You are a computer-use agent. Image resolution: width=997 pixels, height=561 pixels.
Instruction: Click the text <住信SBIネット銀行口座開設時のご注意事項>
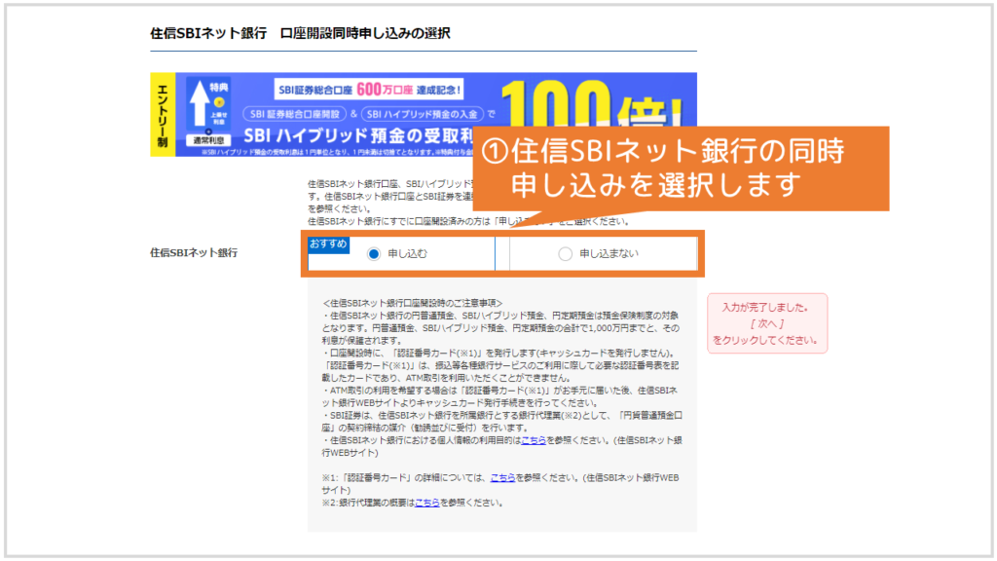click(x=412, y=303)
